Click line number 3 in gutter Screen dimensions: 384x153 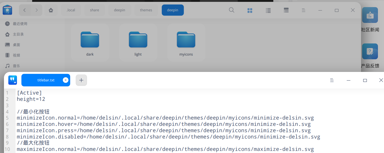pos(7,105)
